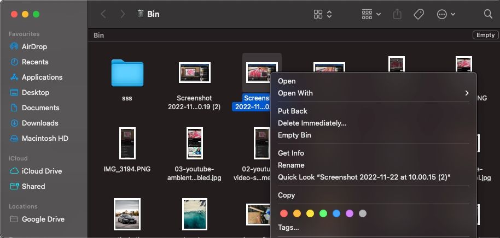The image size is (500, 238).
Task: Select 03-youtube-ambient...bled.jpg thumbnail
Action: (195, 143)
